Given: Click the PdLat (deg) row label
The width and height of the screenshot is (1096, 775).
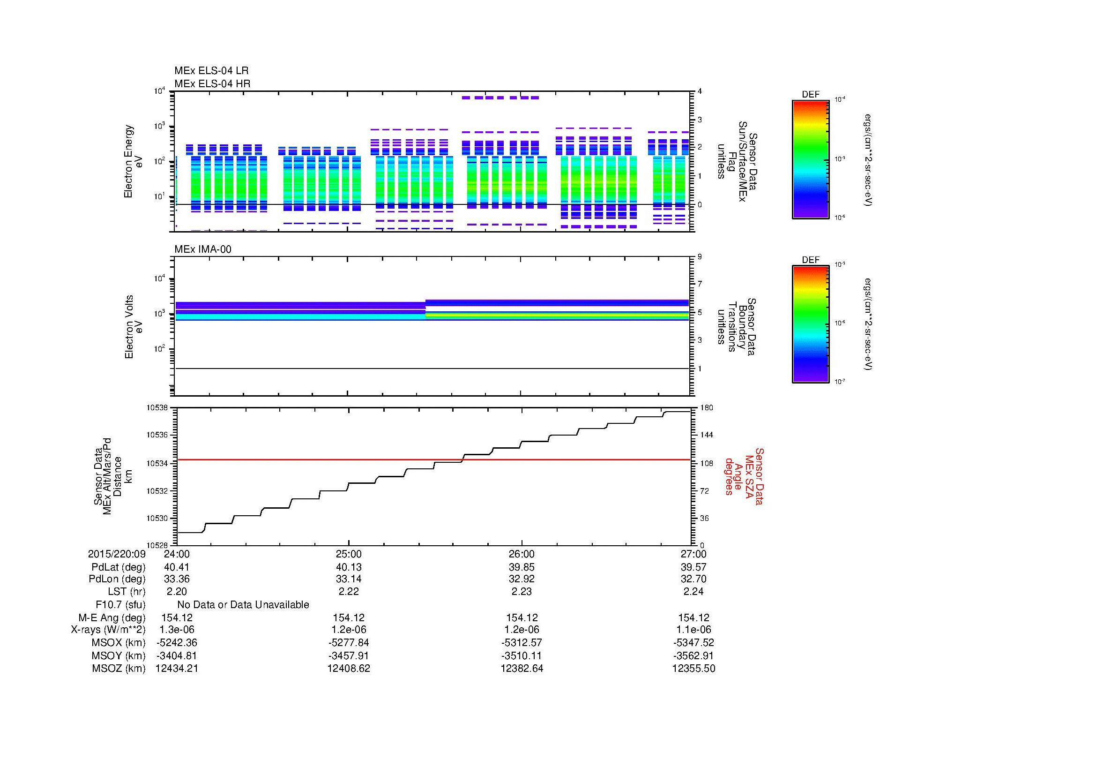Looking at the screenshot, I should click(x=119, y=567).
